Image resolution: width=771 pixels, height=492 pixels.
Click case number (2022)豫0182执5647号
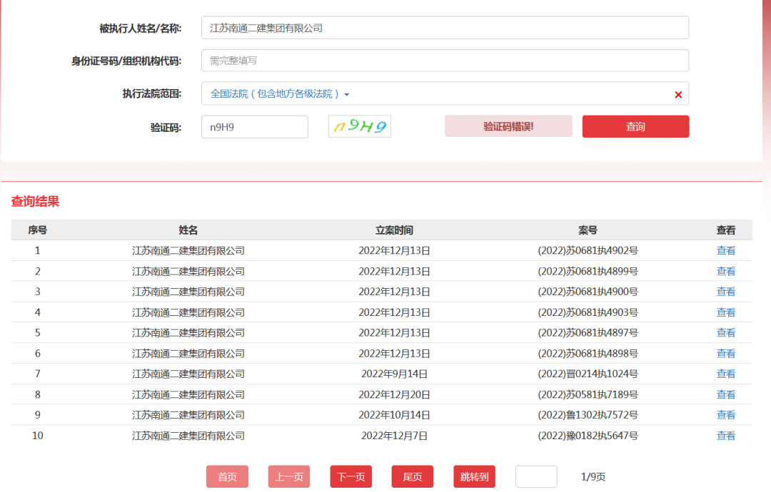[588, 436]
